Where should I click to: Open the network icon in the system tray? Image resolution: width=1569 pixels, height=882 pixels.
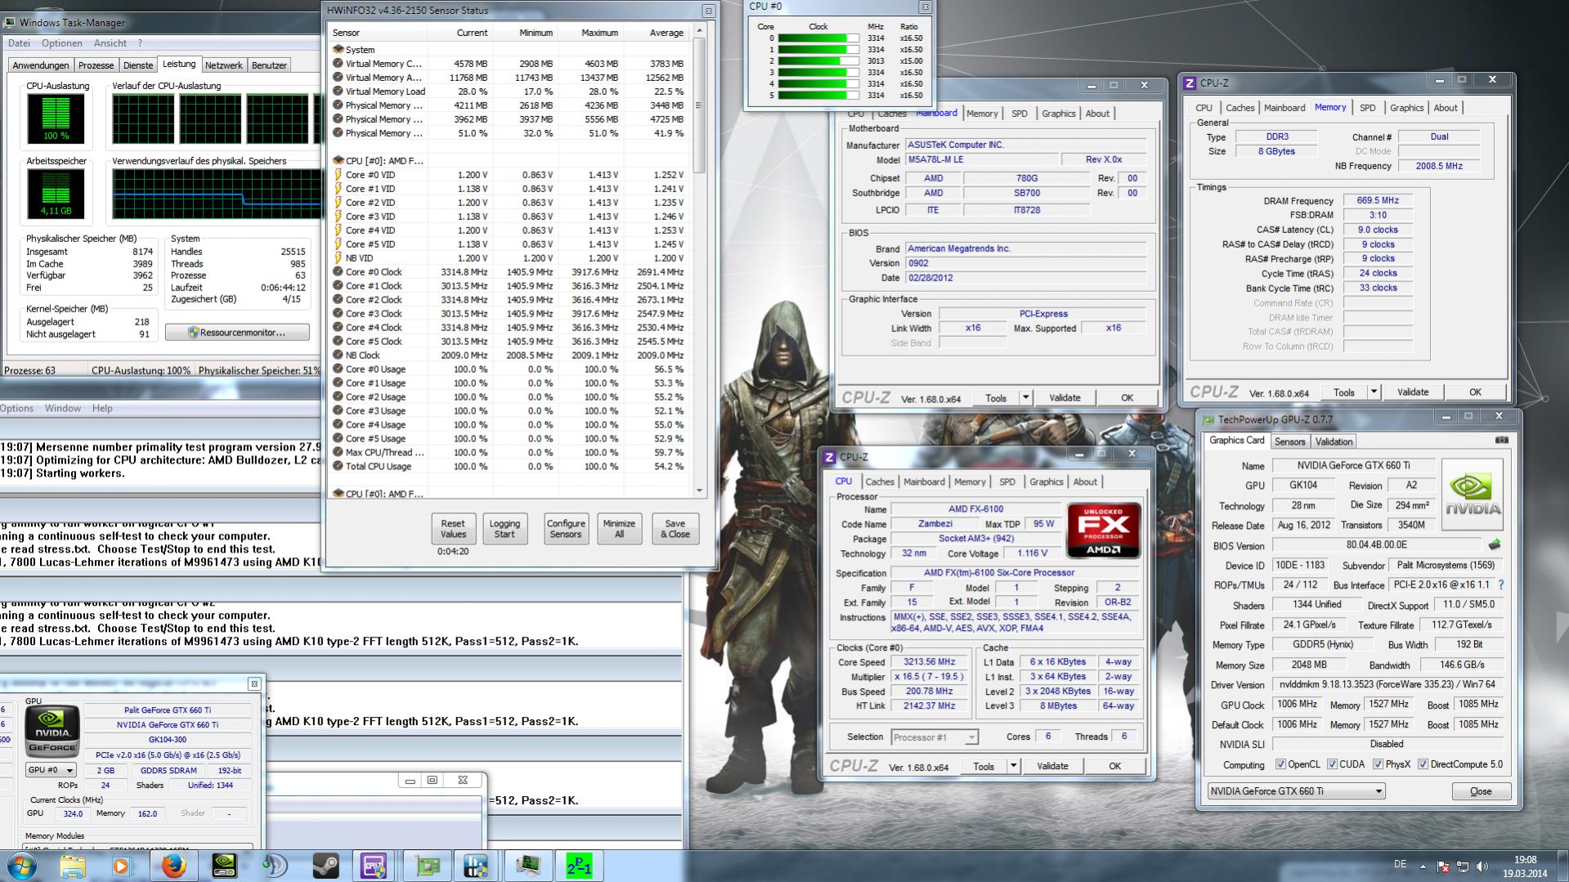(1463, 866)
